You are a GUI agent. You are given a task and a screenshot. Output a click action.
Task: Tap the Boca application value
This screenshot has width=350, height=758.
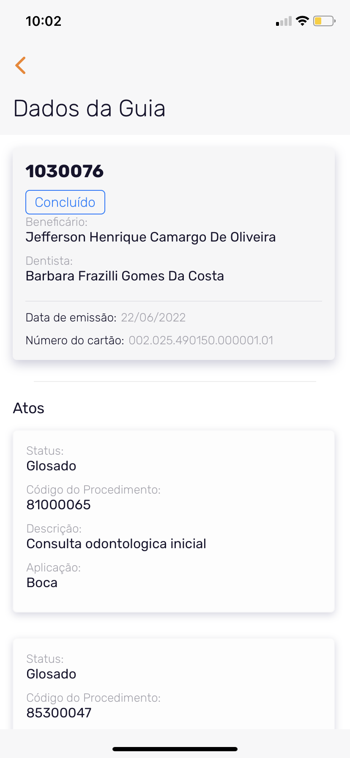coord(42,582)
